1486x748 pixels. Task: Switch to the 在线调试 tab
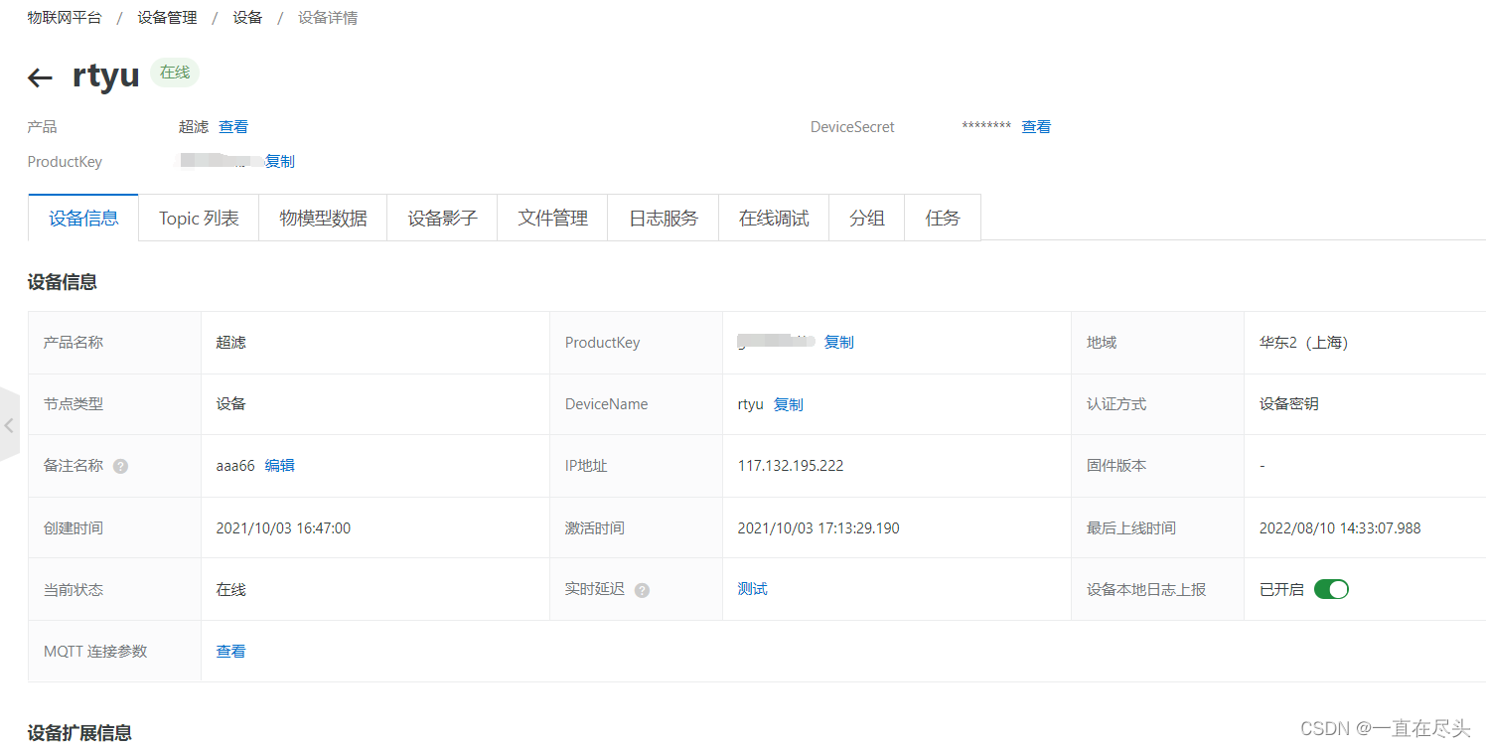(x=774, y=218)
